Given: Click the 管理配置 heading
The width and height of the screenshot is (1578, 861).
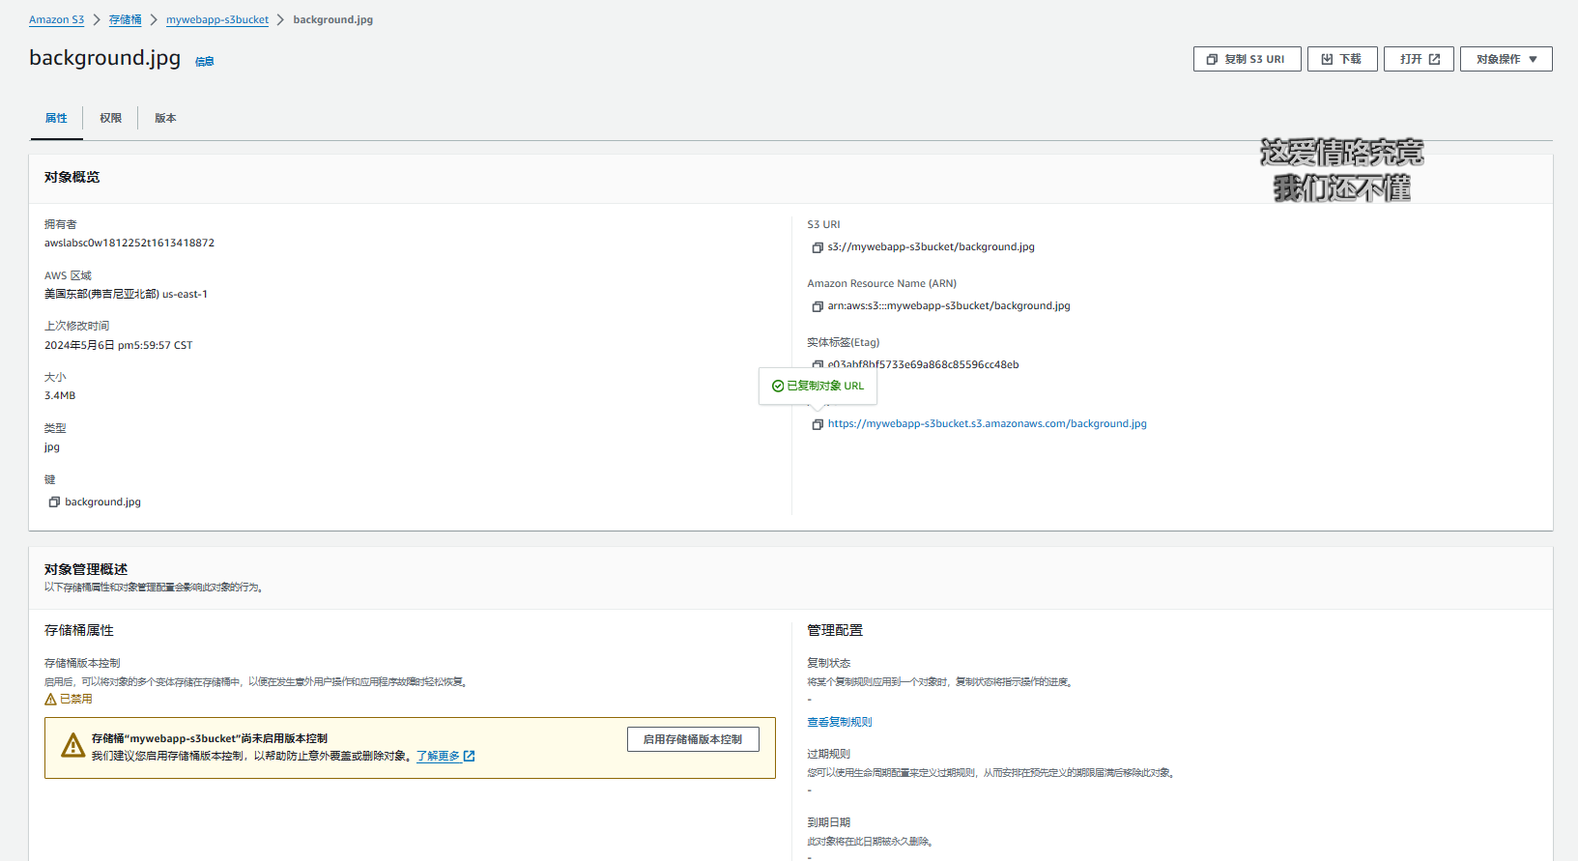Looking at the screenshot, I should click(x=835, y=630).
